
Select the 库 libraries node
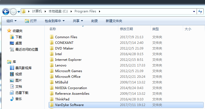[x=12, y=62]
